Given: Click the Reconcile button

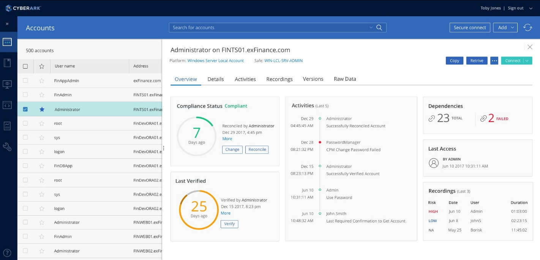Looking at the screenshot, I should coord(257,149).
